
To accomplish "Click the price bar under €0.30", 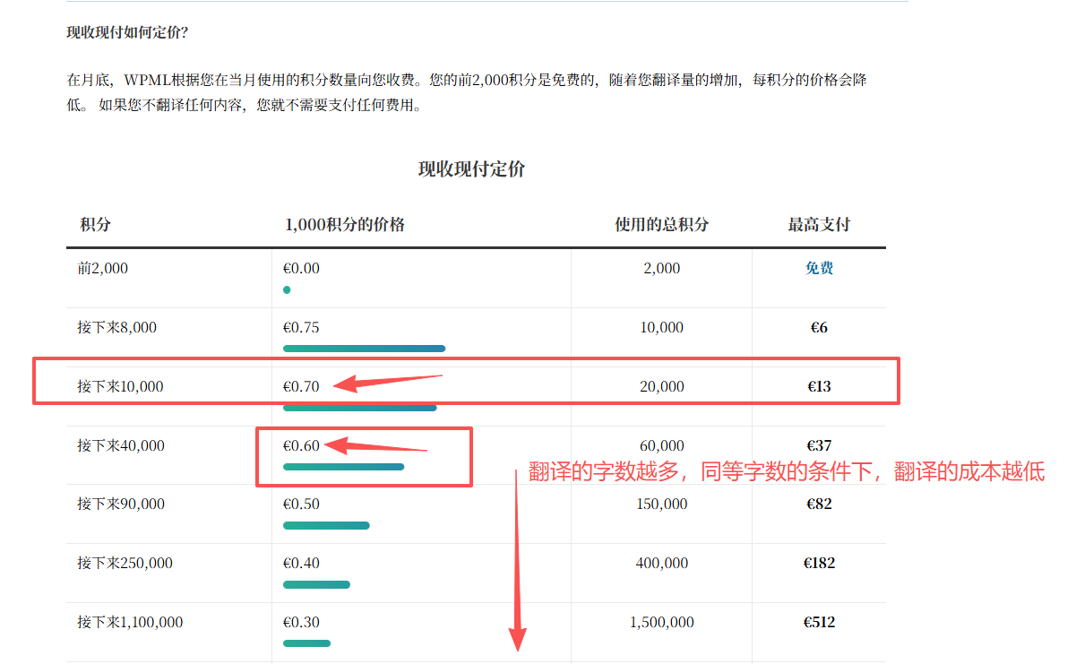I will tap(306, 643).
